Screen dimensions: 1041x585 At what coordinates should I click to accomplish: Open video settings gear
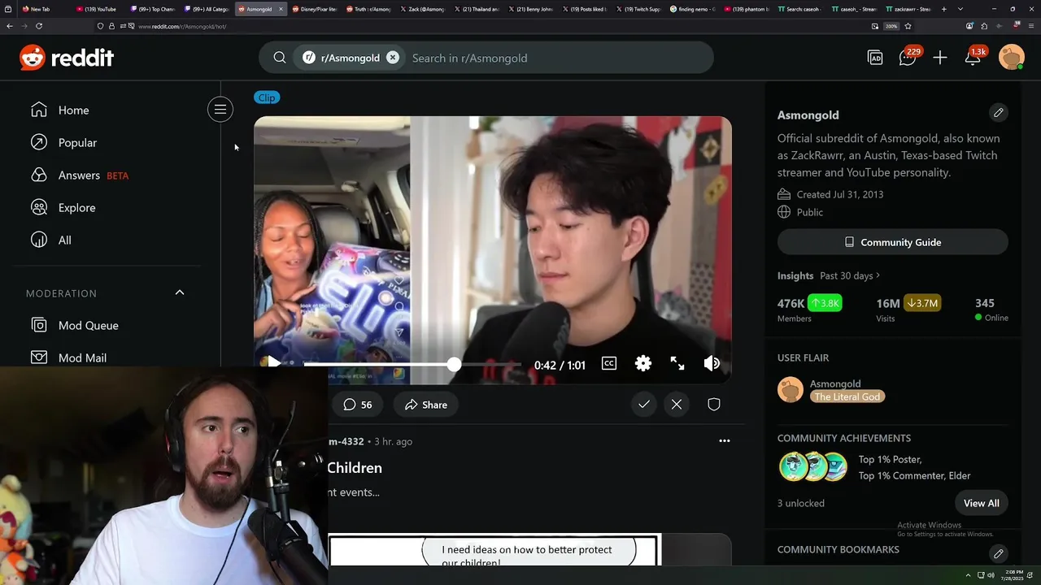click(x=643, y=363)
